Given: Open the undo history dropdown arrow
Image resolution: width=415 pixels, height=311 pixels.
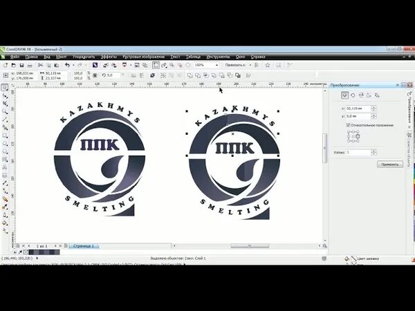Looking at the screenshot, I should coord(73,65).
